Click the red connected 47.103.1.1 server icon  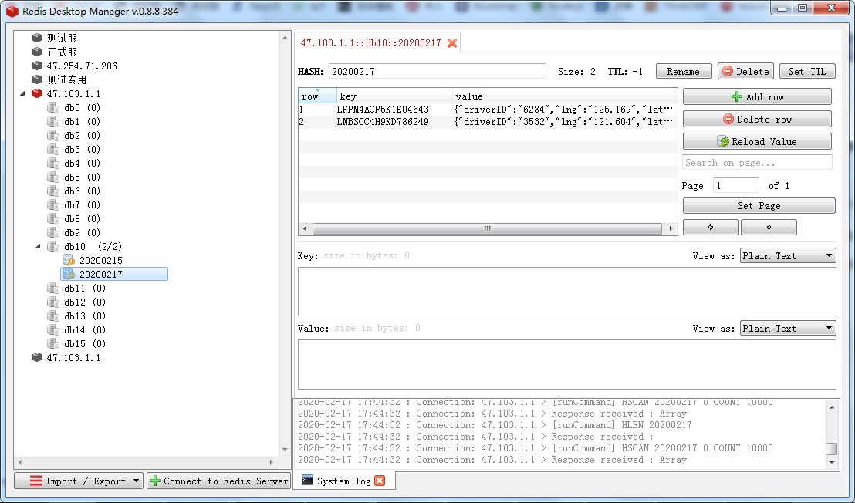(37, 93)
